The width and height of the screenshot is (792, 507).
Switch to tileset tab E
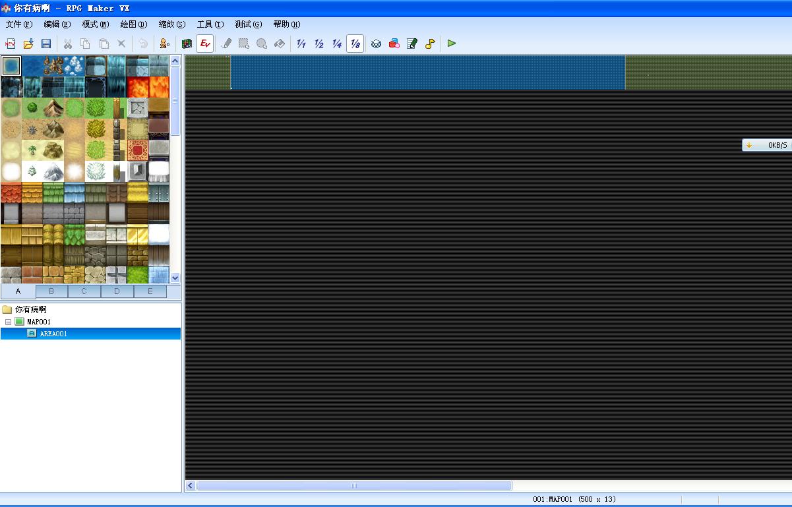[150, 291]
